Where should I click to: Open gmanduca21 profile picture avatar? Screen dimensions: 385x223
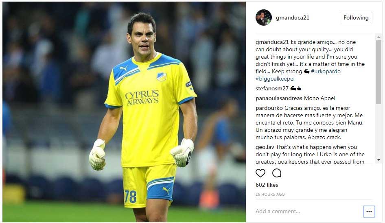[263, 17]
